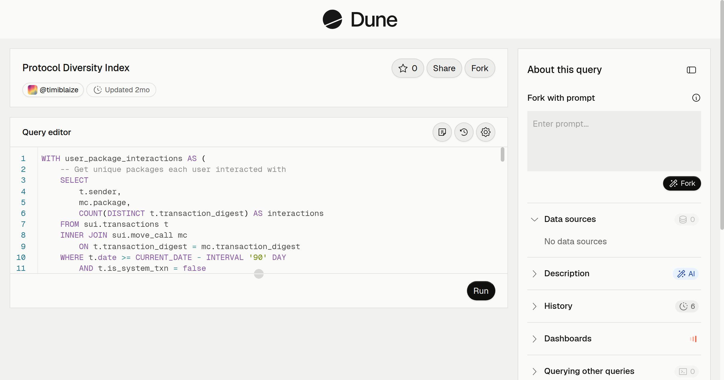Click the Protocol Diversity Index title
The width and height of the screenshot is (724, 380).
coord(76,68)
